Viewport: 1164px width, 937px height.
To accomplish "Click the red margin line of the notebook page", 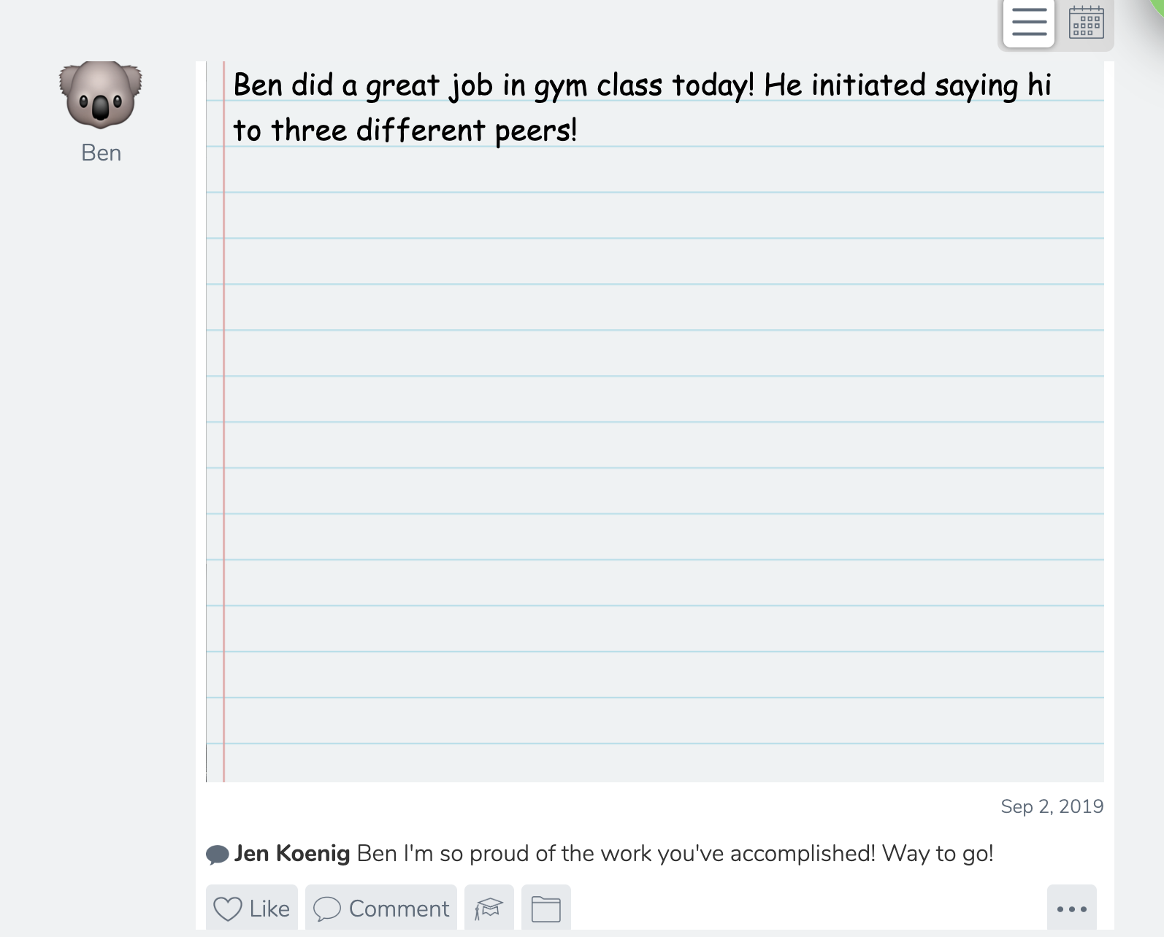I will [x=223, y=422].
